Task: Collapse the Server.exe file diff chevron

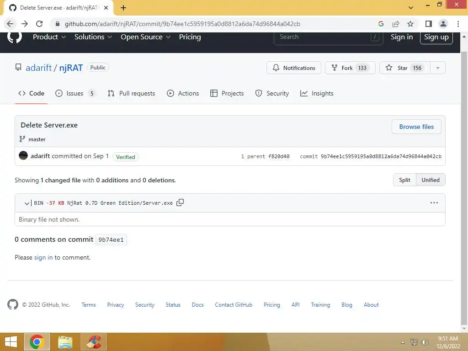Action: pos(27,203)
